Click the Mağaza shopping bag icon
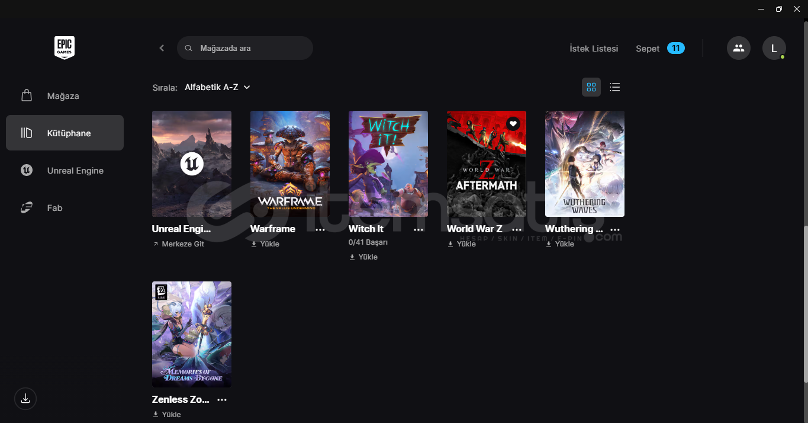This screenshot has height=423, width=808. pyautogui.click(x=27, y=95)
